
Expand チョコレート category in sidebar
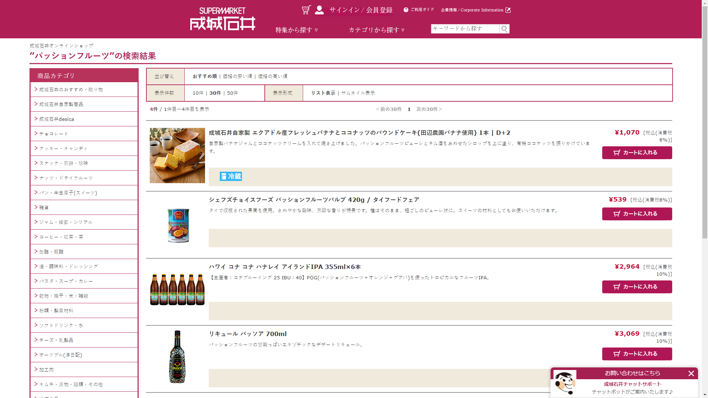point(54,134)
